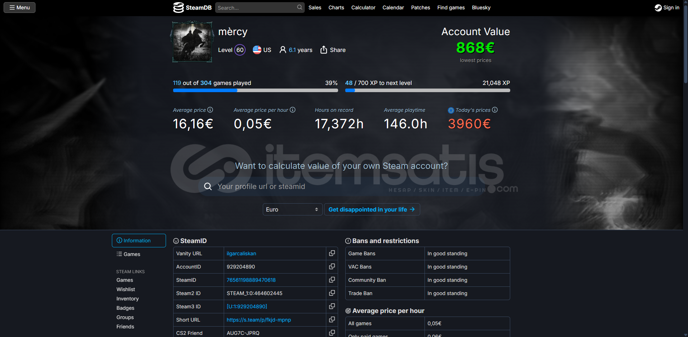Image resolution: width=688 pixels, height=337 pixels.
Task: Open the Calendar menu item
Action: 393,8
